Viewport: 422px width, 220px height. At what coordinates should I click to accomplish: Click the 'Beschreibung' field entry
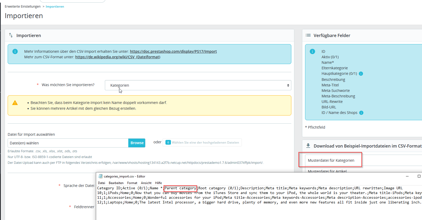point(333,80)
